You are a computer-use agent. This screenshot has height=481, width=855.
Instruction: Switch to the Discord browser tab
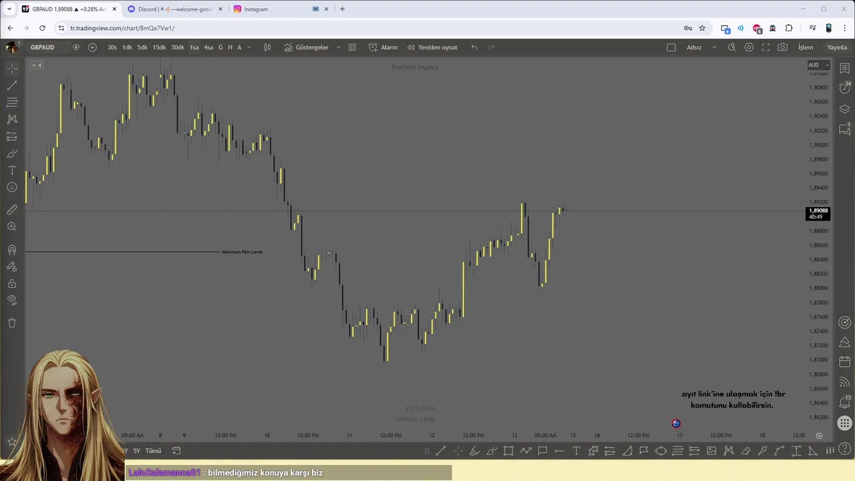175,9
